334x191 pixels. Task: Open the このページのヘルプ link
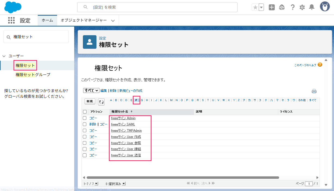click(x=305, y=65)
